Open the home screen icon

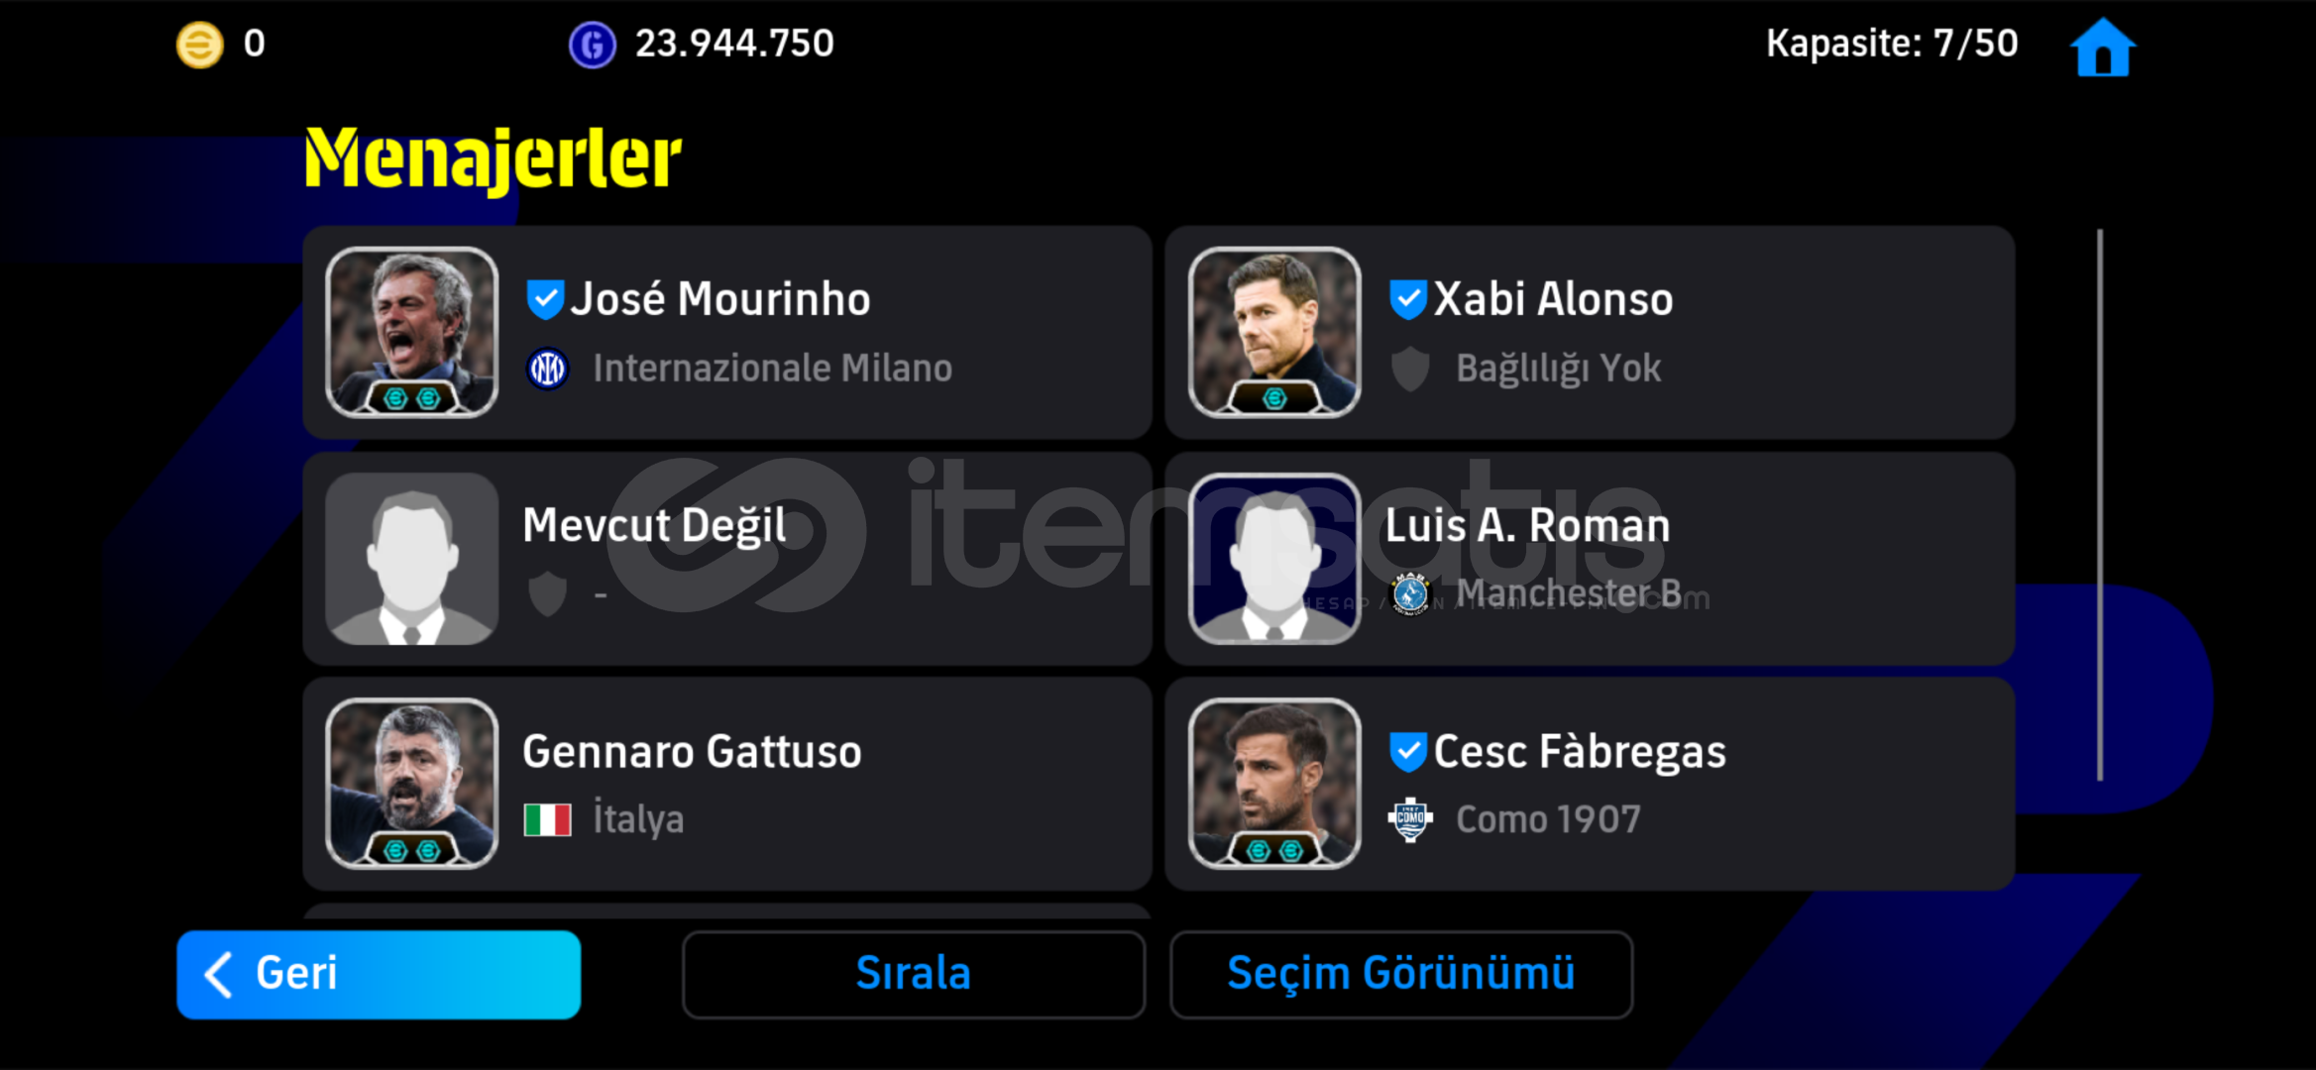(2103, 47)
